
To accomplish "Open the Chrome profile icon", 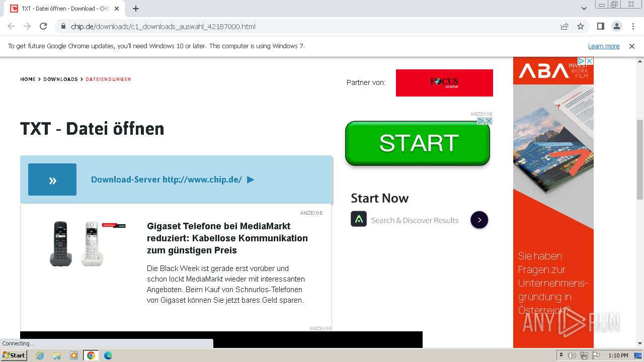I will (x=616, y=26).
